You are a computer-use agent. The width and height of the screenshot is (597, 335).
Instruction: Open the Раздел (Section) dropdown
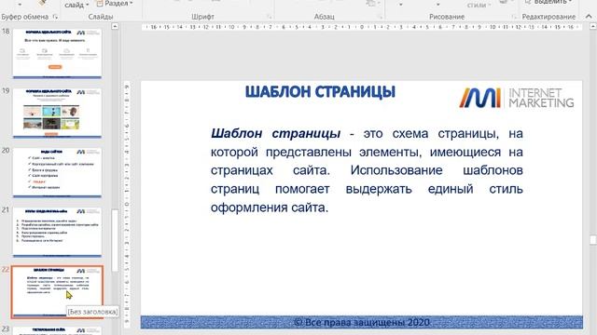114,4
